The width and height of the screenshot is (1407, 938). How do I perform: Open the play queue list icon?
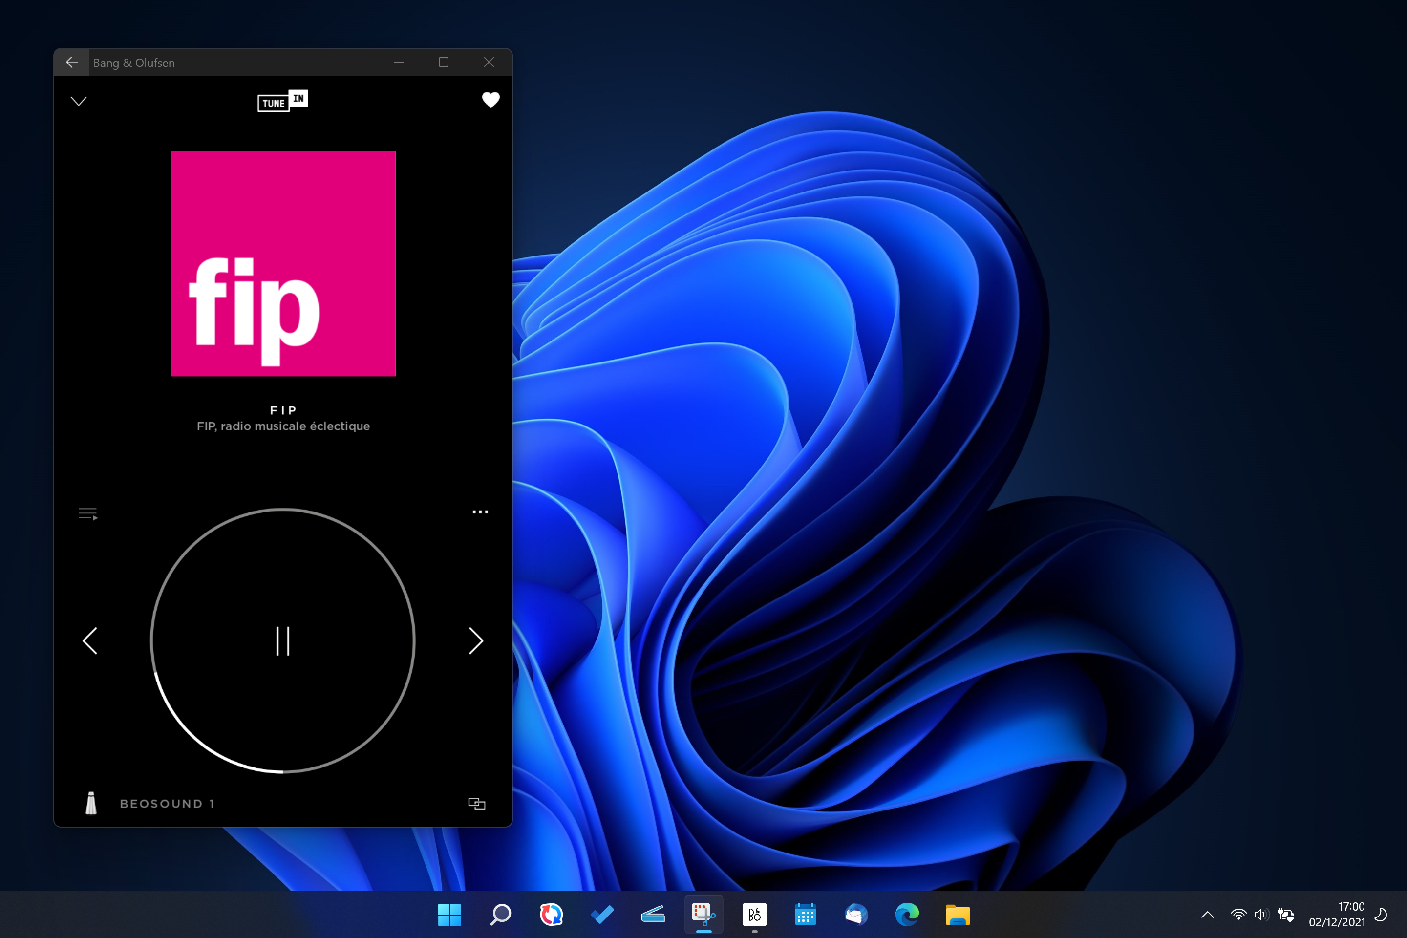pos(88,513)
